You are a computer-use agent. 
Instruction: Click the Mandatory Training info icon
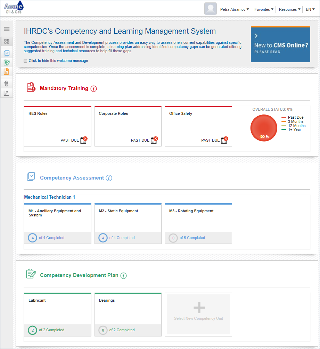(93, 89)
